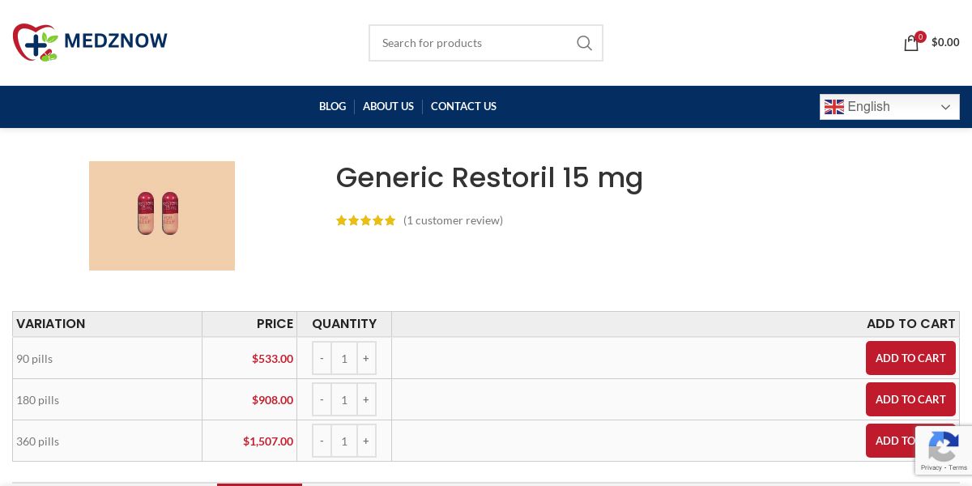Click the search magnifier icon
Image resolution: width=972 pixels, height=486 pixels.
(584, 43)
